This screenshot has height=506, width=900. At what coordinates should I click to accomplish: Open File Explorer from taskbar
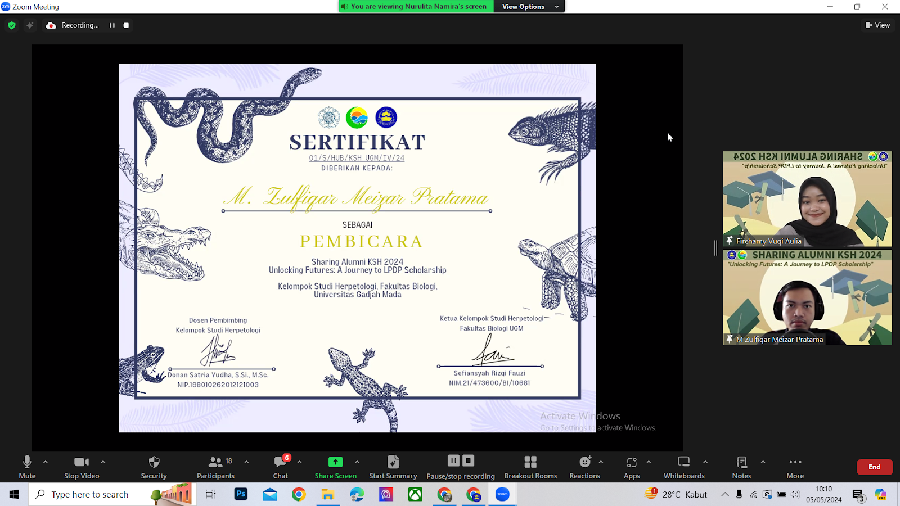(x=328, y=494)
